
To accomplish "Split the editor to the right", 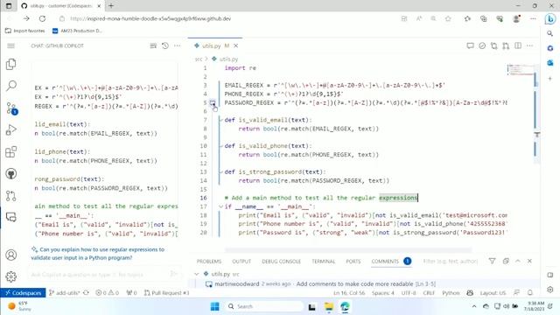I will [x=518, y=45].
